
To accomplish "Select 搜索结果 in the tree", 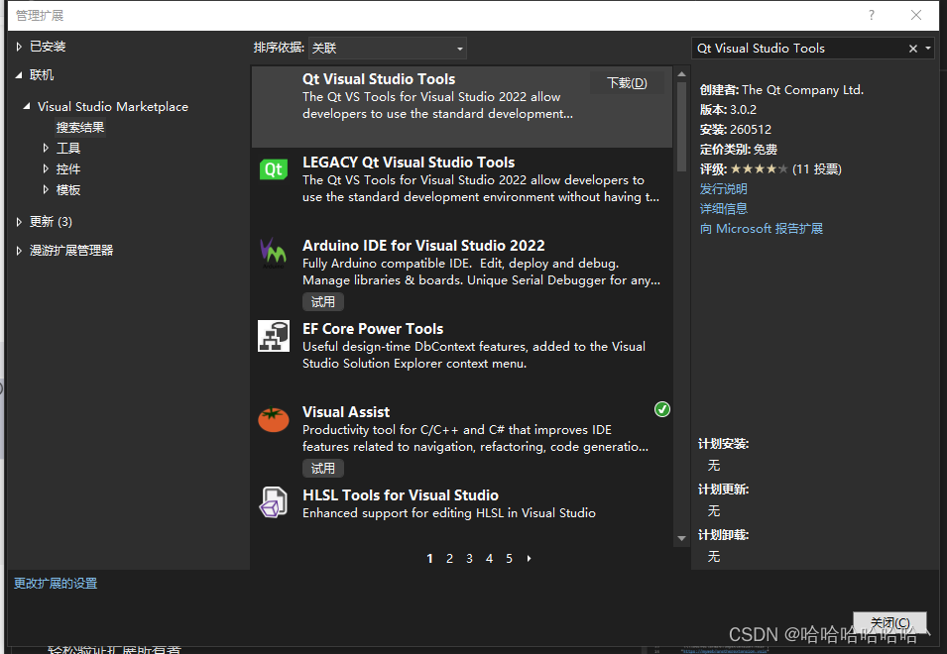I will 80,127.
